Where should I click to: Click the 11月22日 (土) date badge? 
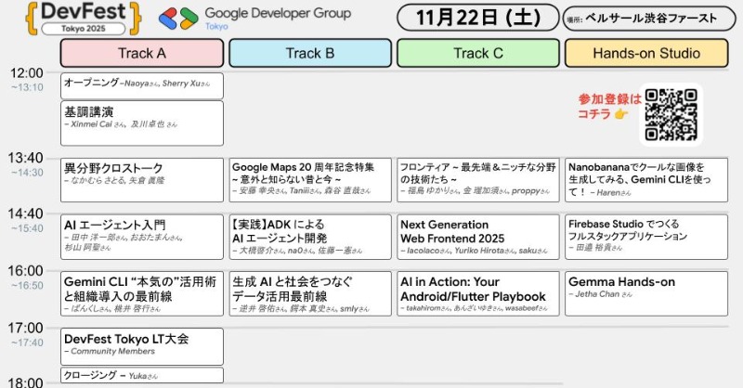(478, 18)
